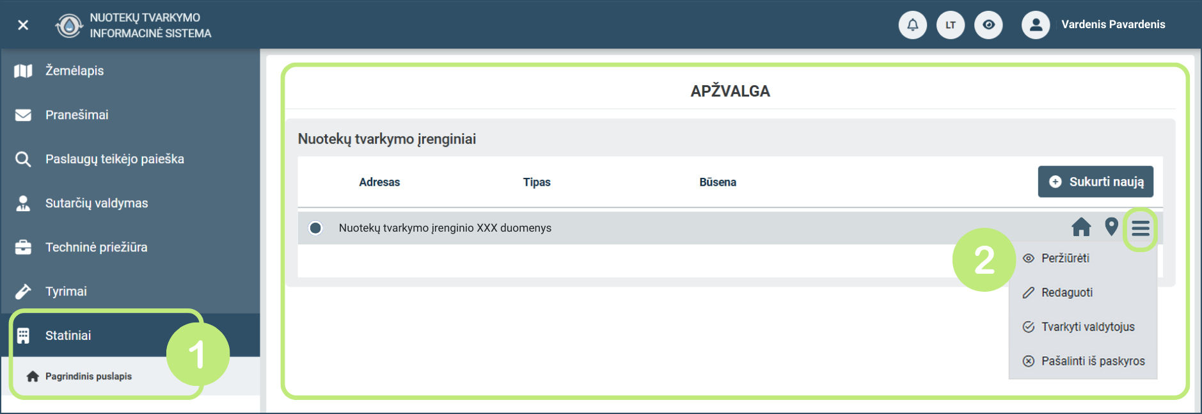This screenshot has width=1202, height=414.
Task: Click wrench icon next to Tyrimai
Action: pos(23,292)
